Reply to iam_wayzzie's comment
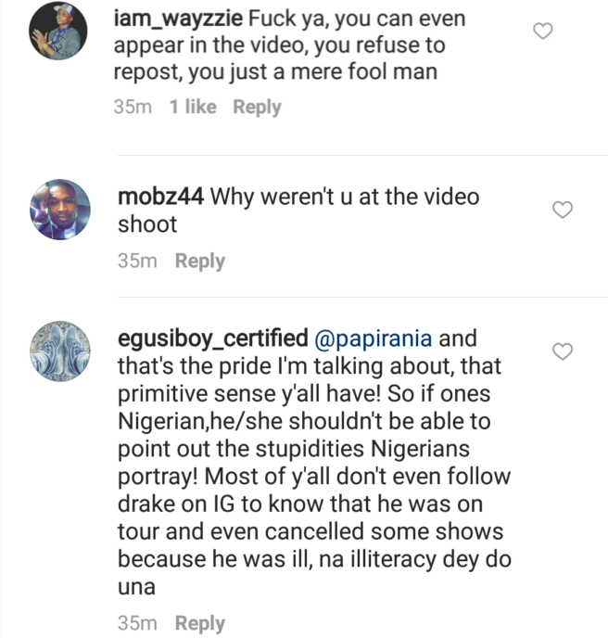 257,107
